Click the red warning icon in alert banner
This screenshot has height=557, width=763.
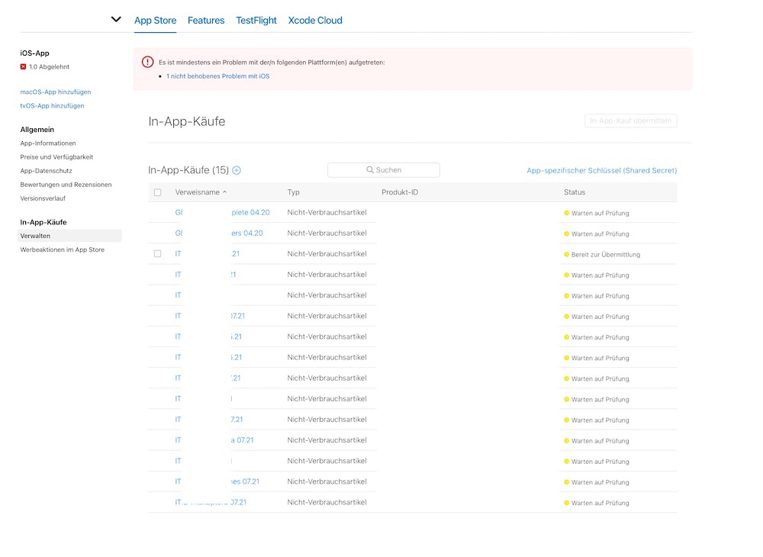point(148,62)
